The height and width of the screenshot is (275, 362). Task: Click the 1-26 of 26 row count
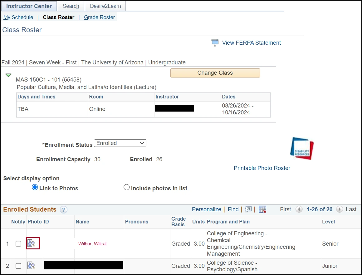click(319, 209)
